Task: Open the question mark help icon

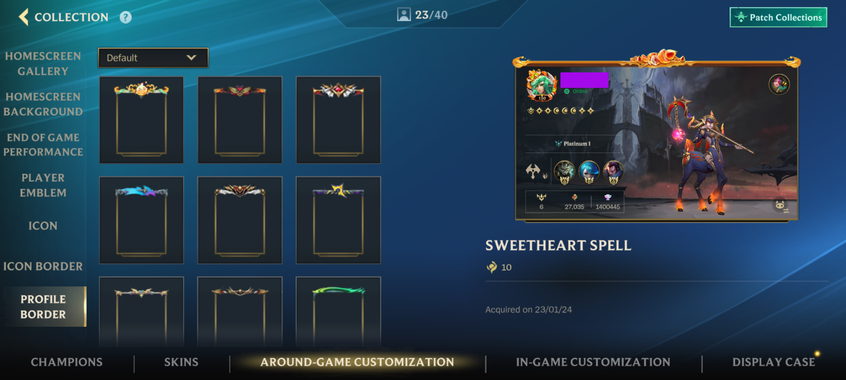Action: tap(126, 18)
